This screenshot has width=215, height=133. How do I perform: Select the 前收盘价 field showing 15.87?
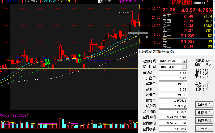click(x=173, y=73)
